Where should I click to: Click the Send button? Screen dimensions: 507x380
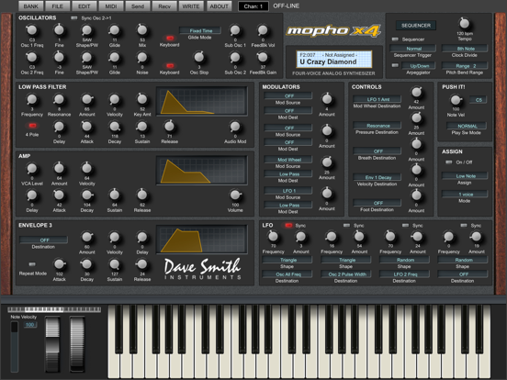click(x=138, y=6)
